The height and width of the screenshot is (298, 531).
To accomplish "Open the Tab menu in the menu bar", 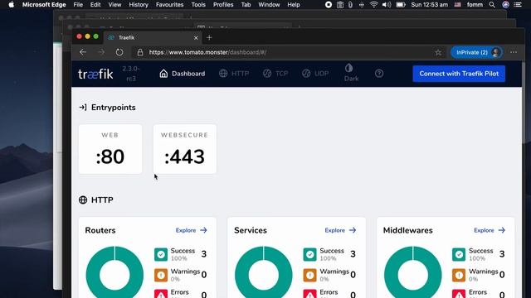I will point(246,5).
